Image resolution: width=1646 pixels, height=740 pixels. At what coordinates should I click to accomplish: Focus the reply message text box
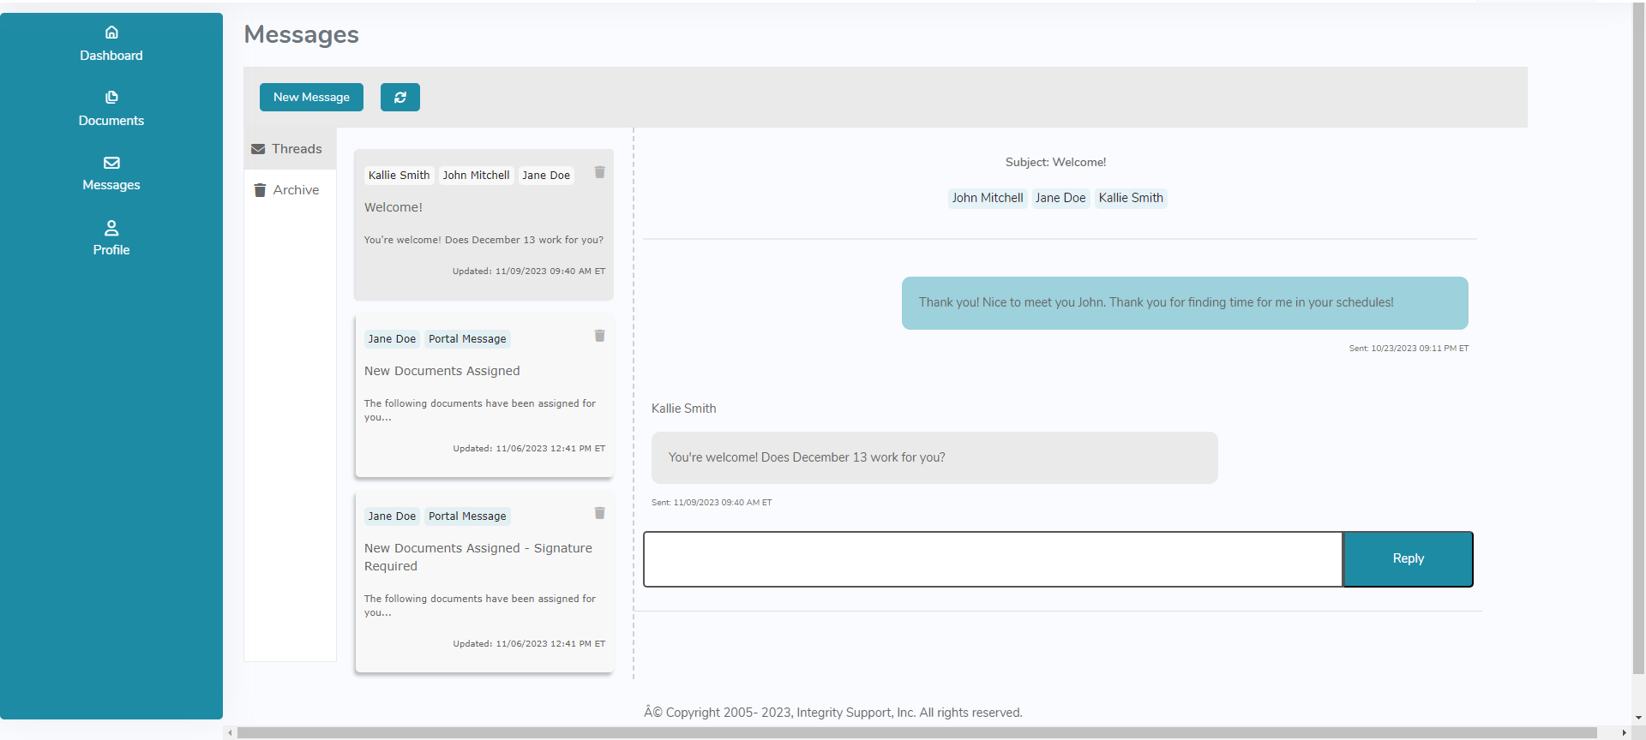pos(993,559)
